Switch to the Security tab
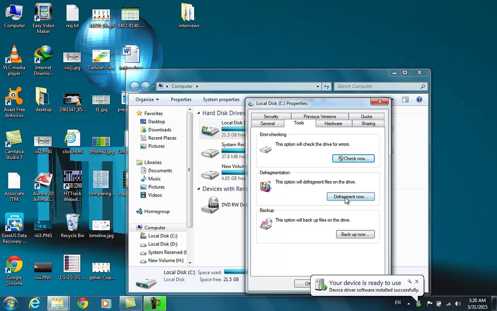 coord(271,117)
